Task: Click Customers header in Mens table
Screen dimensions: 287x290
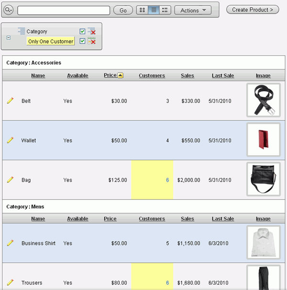Action: pos(152,219)
